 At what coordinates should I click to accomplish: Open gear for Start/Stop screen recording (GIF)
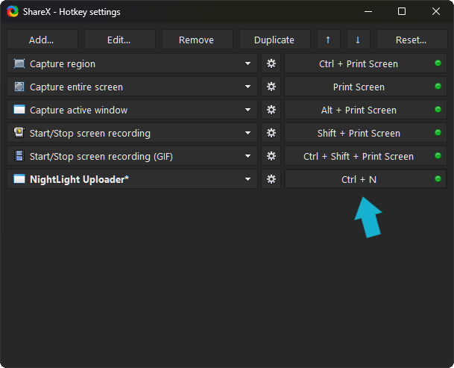(271, 157)
